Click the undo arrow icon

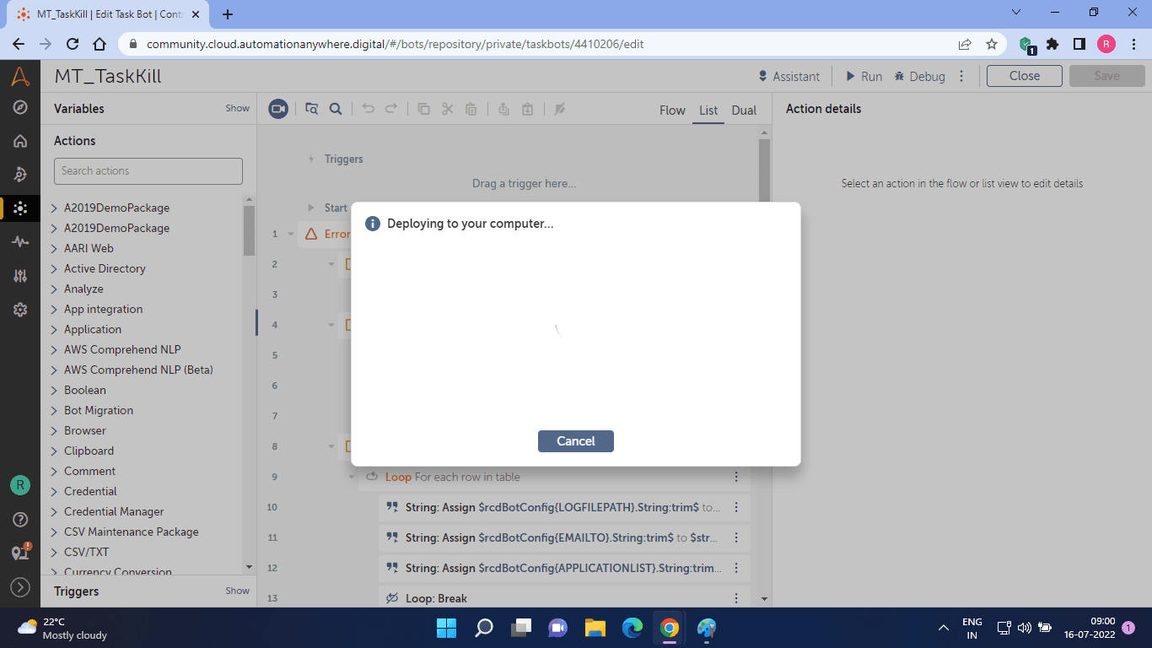[368, 109]
